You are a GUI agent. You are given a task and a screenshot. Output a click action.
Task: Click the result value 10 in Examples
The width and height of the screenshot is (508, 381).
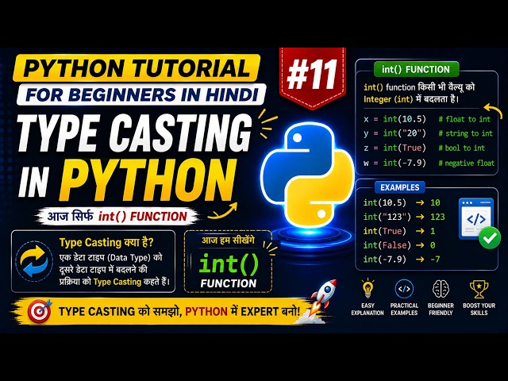435,202
